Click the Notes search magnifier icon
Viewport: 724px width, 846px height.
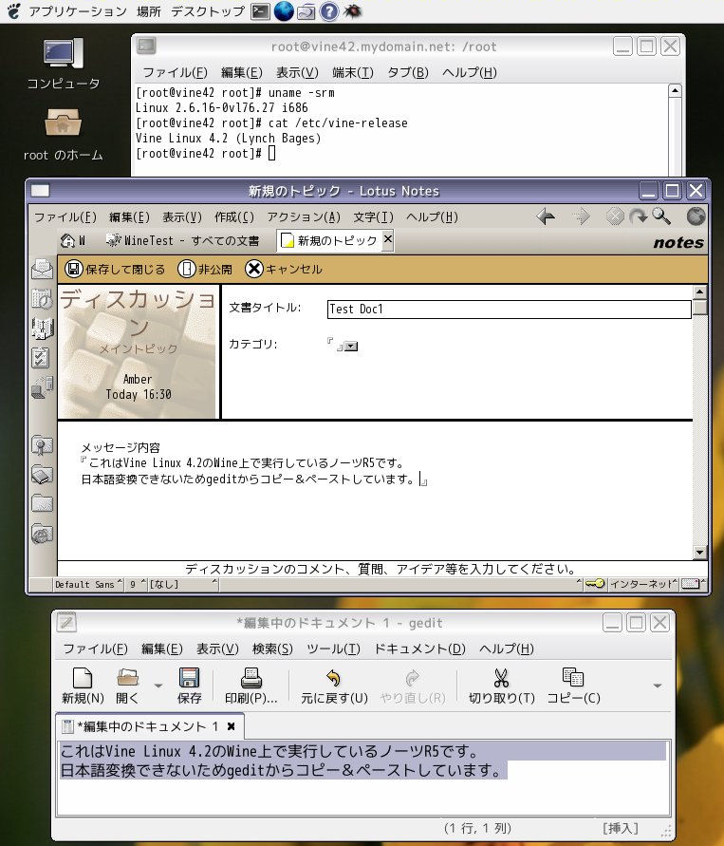point(661,216)
